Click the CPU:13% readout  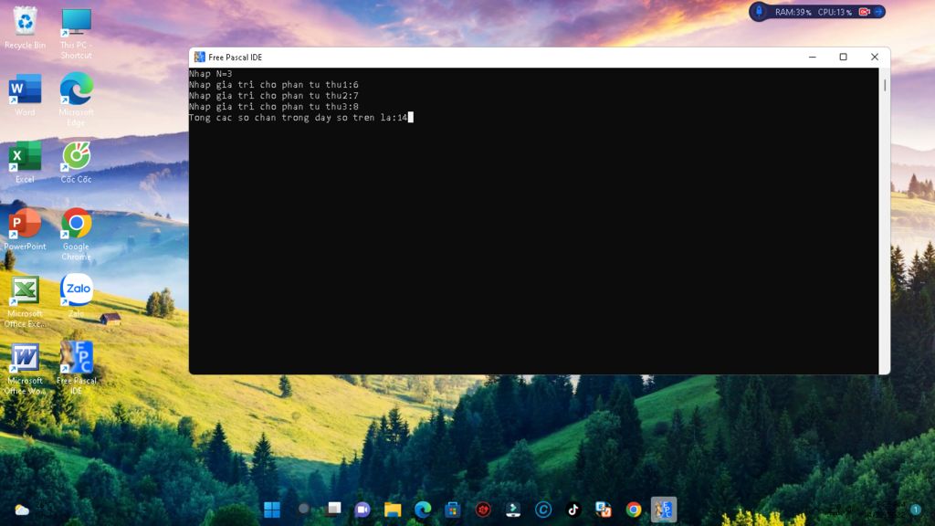835,12
